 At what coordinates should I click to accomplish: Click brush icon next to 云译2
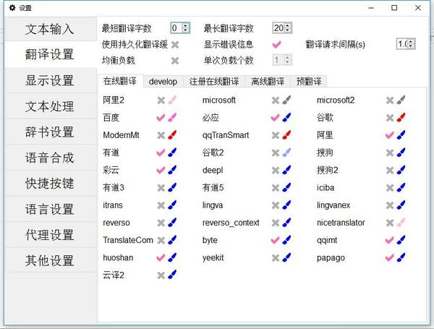pos(172,275)
